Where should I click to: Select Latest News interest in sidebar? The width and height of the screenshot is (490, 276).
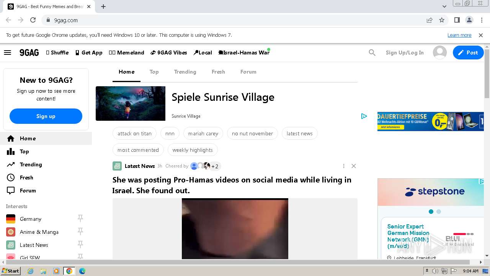(34, 245)
